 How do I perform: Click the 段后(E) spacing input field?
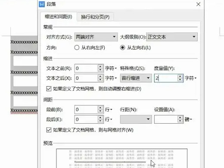point(86,119)
